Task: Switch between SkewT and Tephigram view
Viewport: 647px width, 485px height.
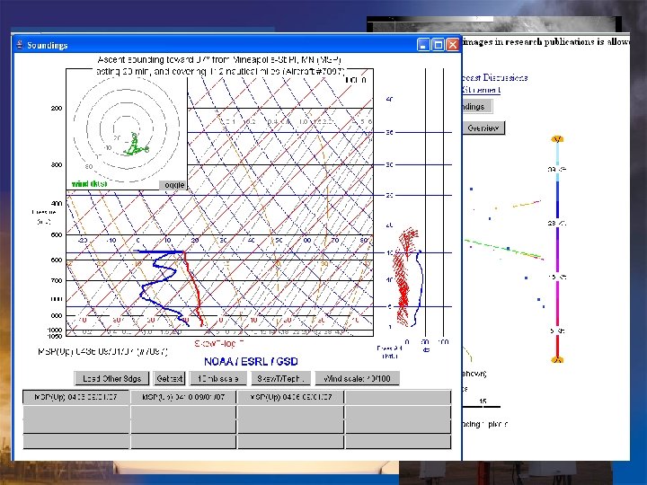Action: tap(280, 378)
